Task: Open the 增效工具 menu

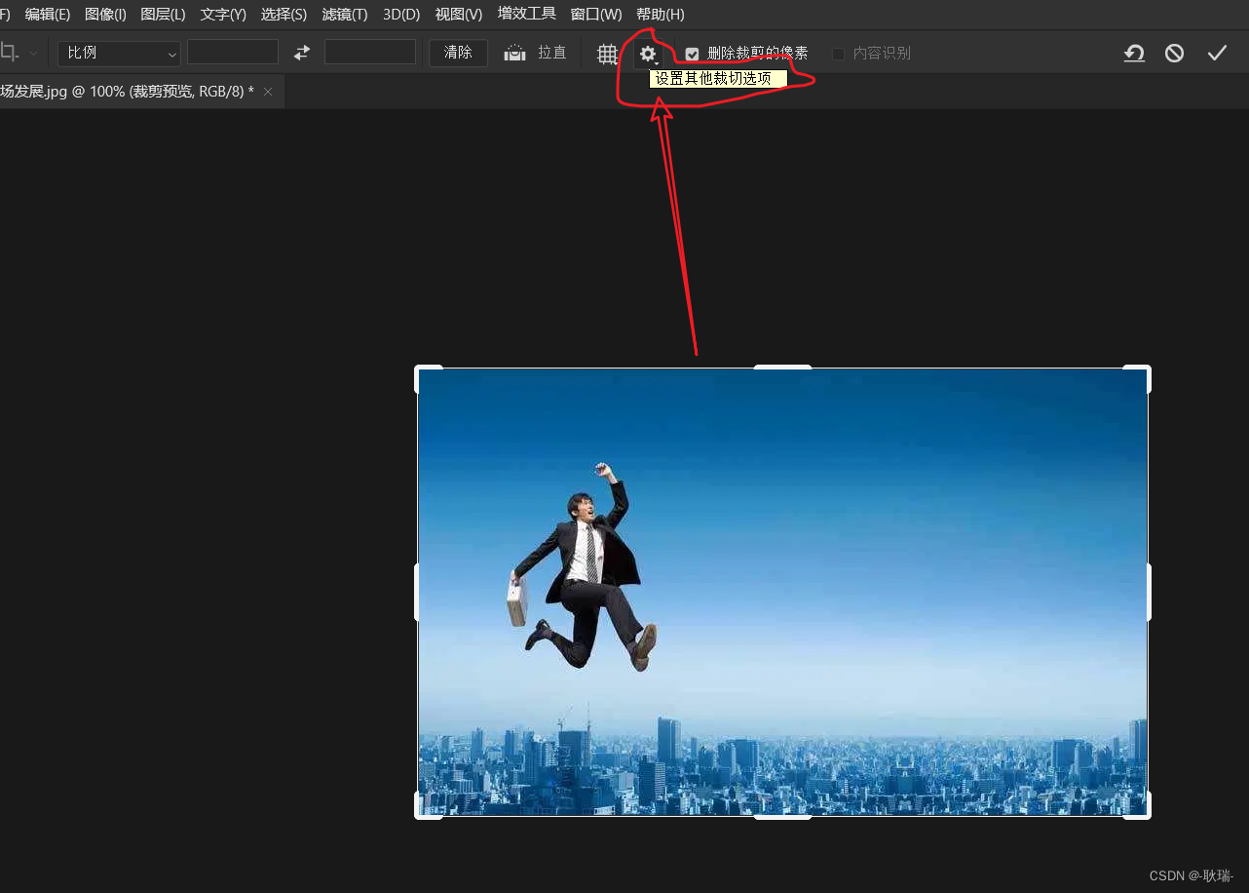Action: click(526, 14)
